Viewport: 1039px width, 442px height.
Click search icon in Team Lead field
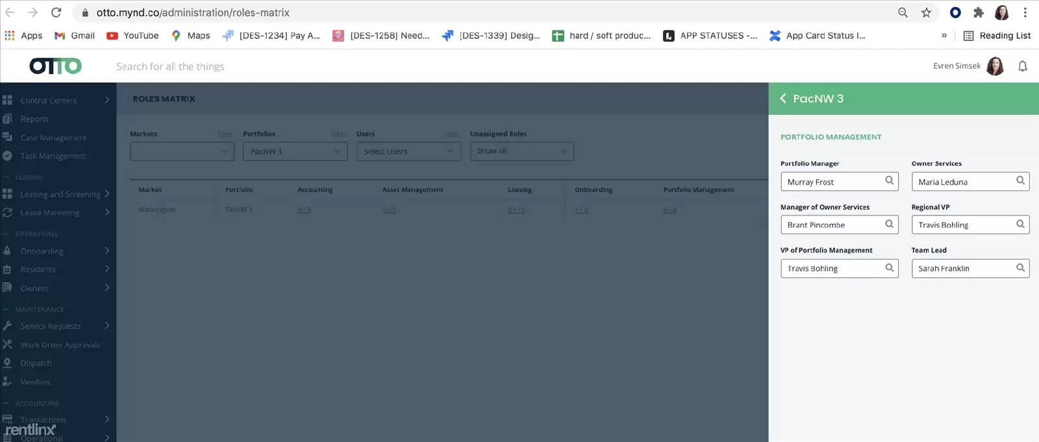click(x=1020, y=268)
